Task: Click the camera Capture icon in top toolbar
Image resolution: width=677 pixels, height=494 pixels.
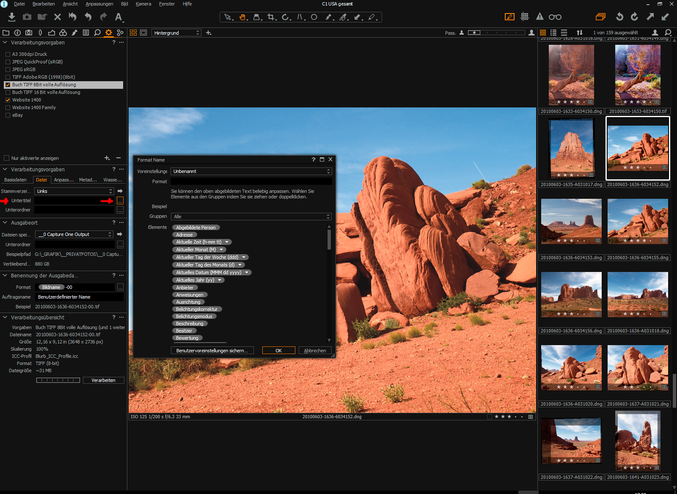Action: coord(27,17)
